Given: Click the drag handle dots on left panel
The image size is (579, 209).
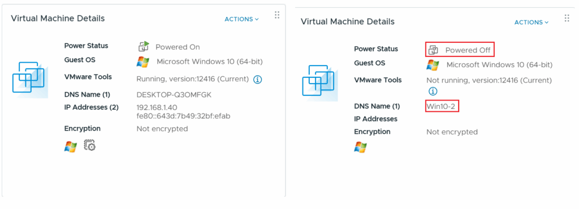Looking at the screenshot, I should click(277, 15).
